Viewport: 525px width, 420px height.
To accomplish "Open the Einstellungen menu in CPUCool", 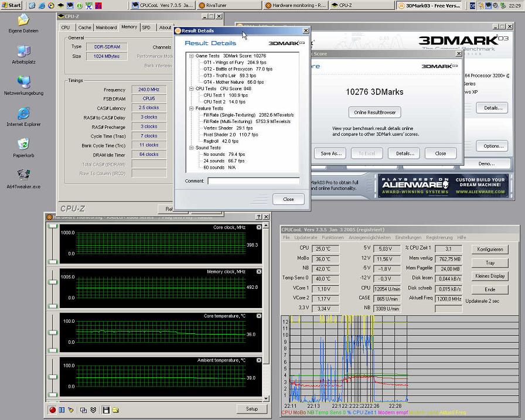I will (x=408, y=237).
